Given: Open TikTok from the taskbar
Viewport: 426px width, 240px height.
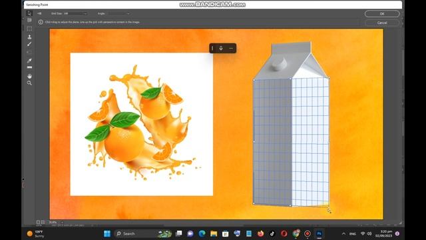Looking at the screenshot, I should tap(272, 233).
